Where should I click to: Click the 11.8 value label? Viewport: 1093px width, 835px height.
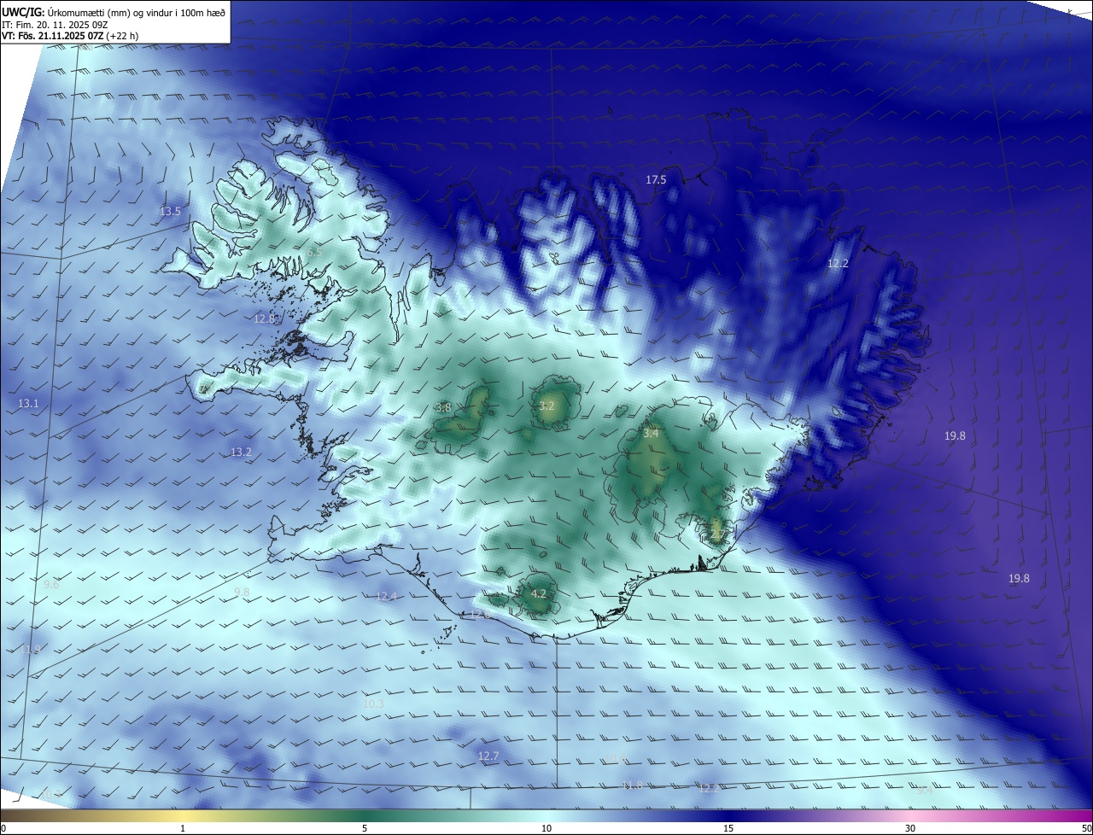[x=631, y=785]
